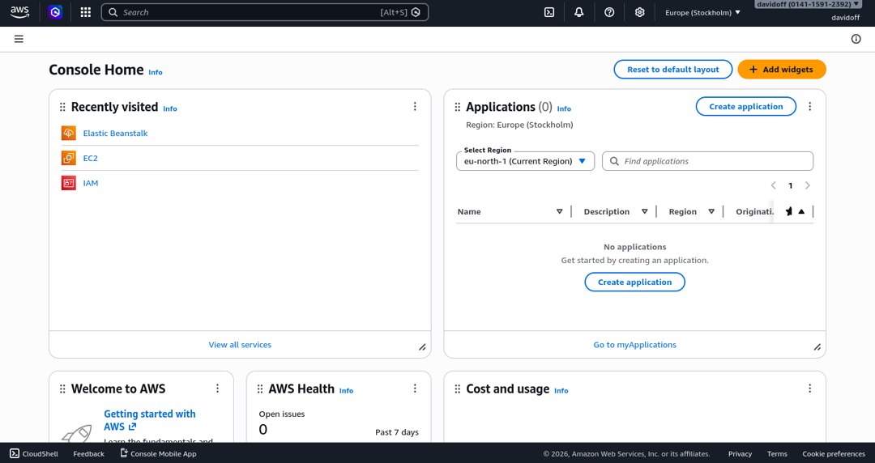Open the purple hexagon assistant icon
Viewport: 875px width, 463px height.
55,12
